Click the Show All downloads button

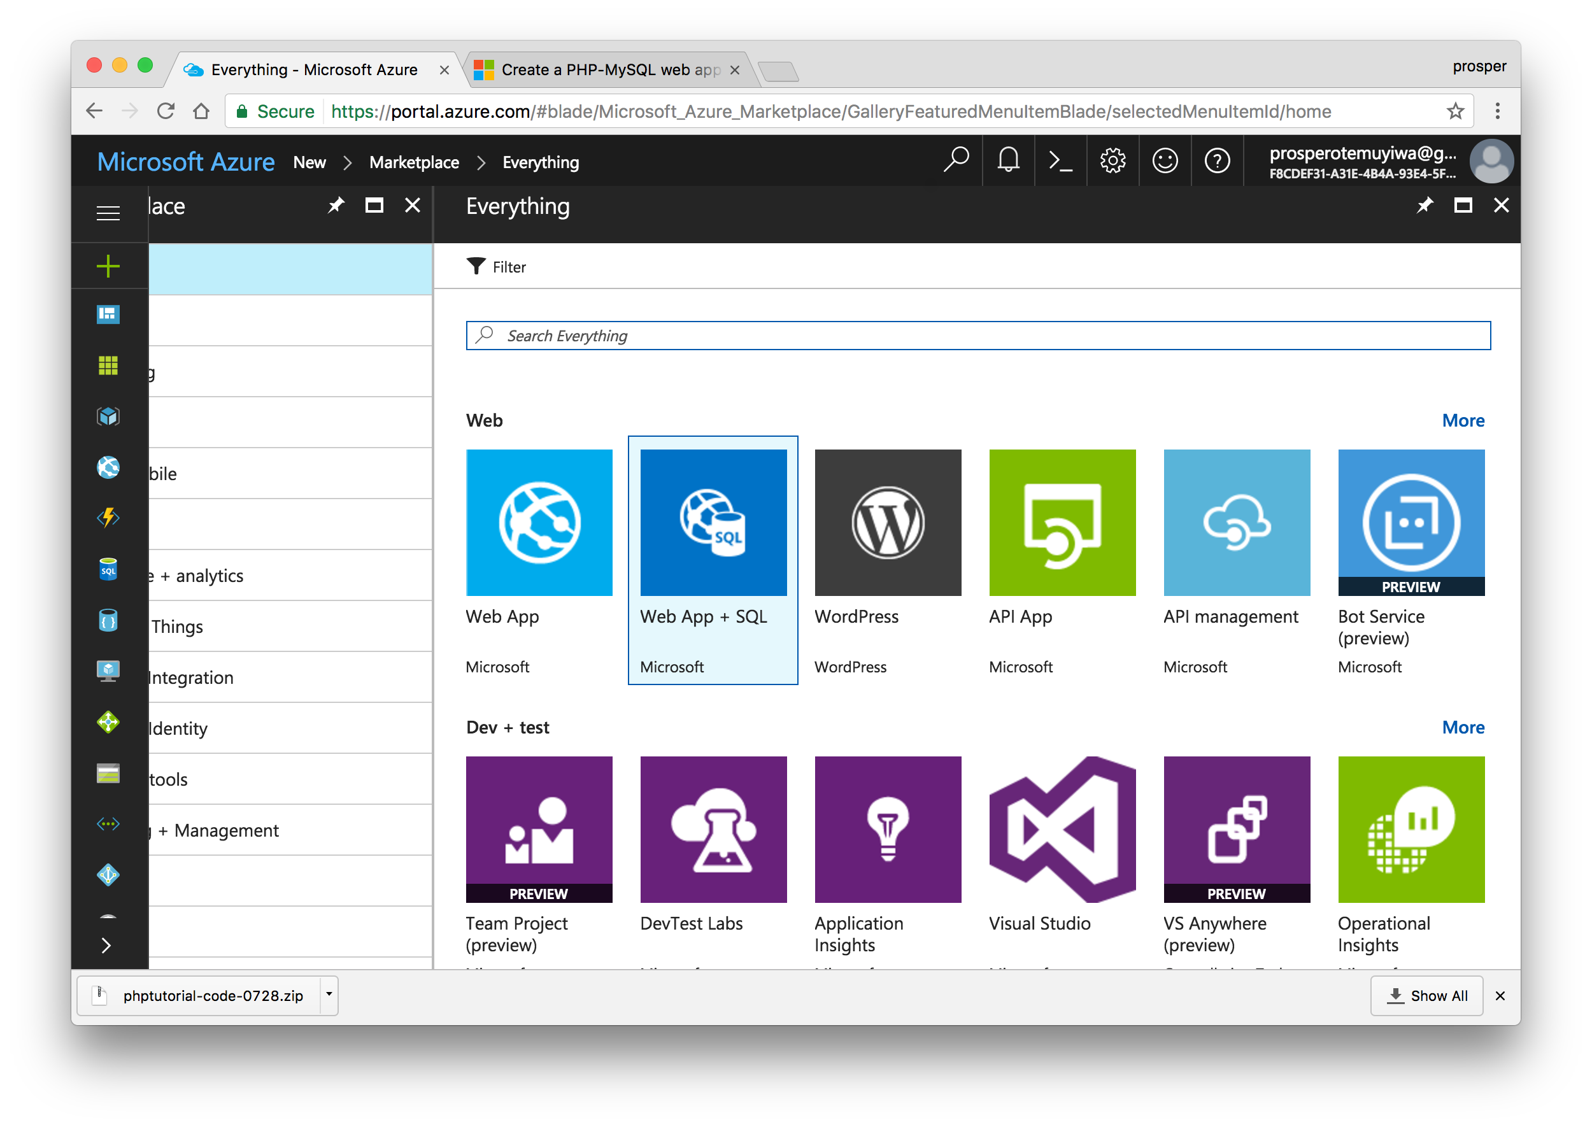tap(1426, 996)
